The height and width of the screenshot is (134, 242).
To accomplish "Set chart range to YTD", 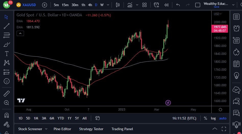I will tap(61, 118).
